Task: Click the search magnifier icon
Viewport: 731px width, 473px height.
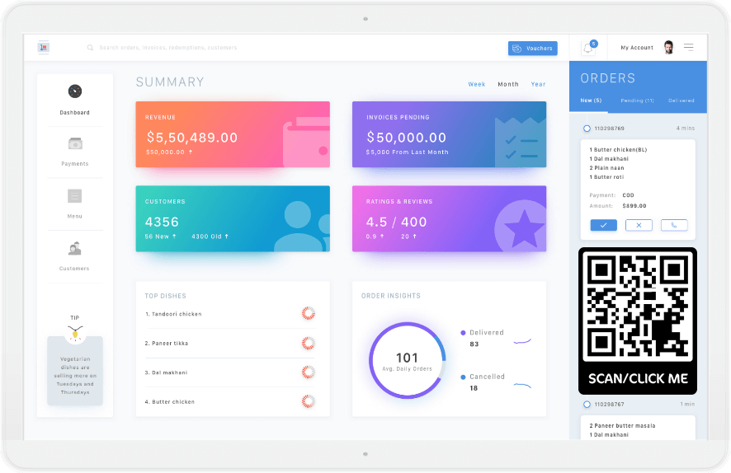Action: point(90,48)
